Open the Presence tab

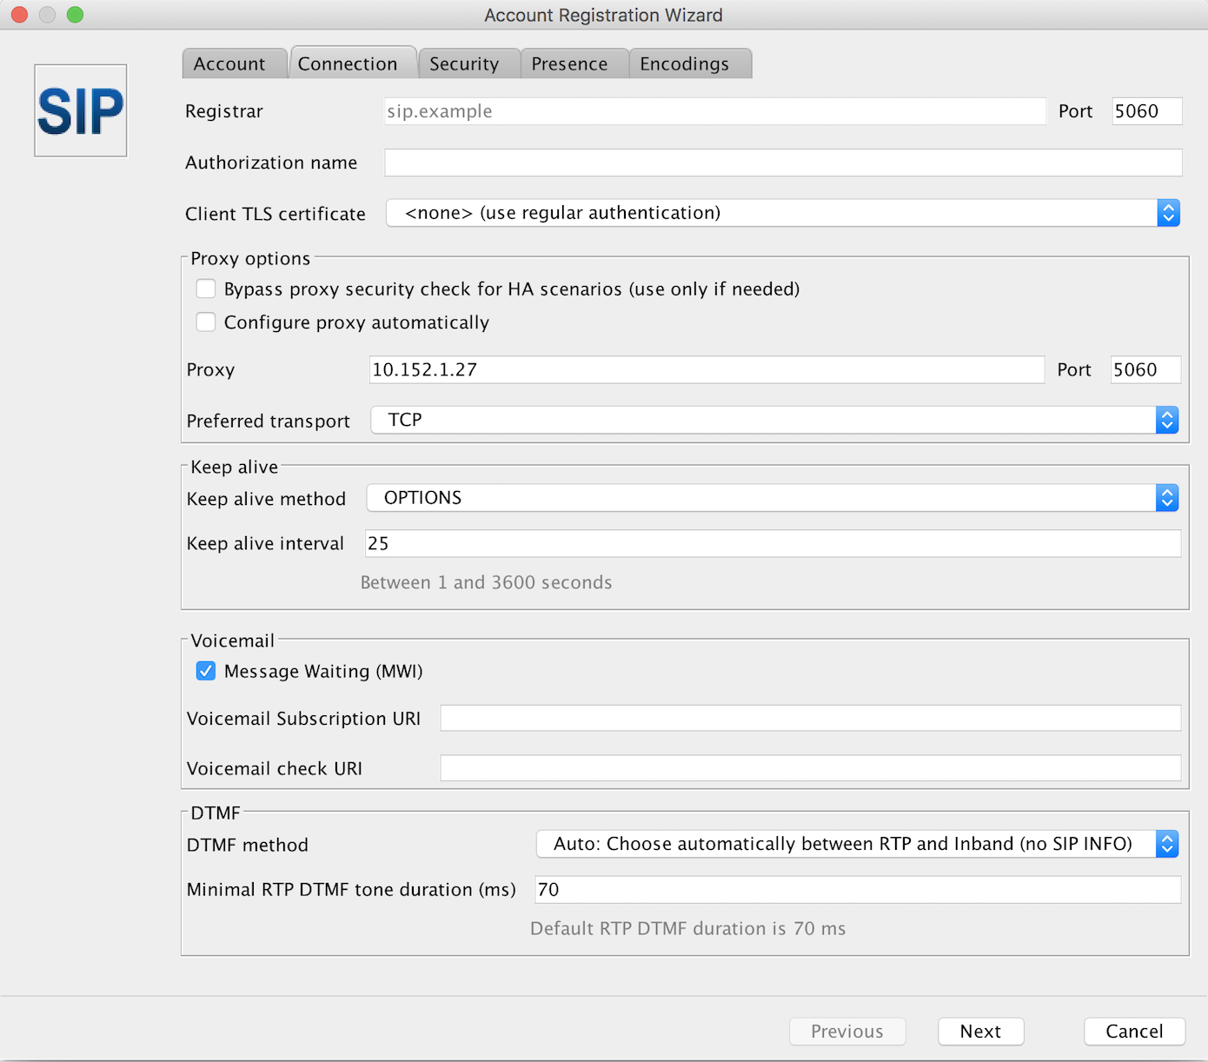pos(571,63)
